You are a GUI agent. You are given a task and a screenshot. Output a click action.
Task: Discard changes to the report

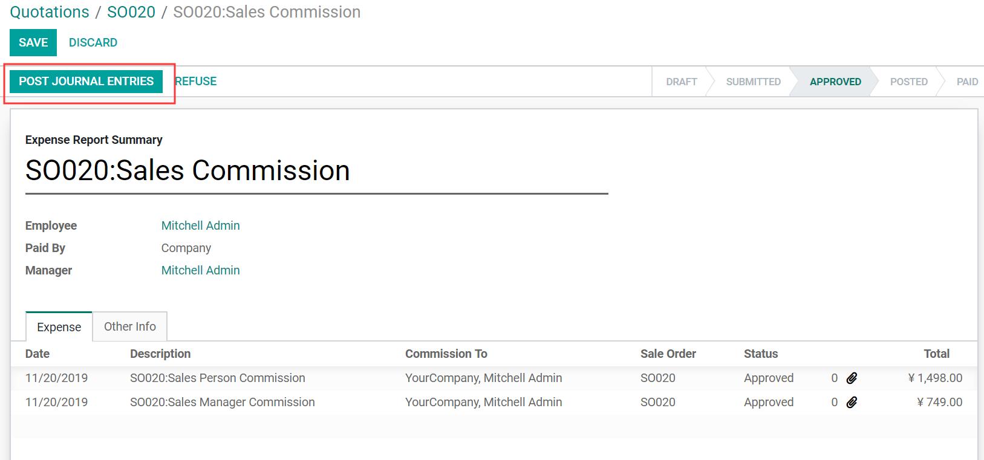tap(93, 42)
